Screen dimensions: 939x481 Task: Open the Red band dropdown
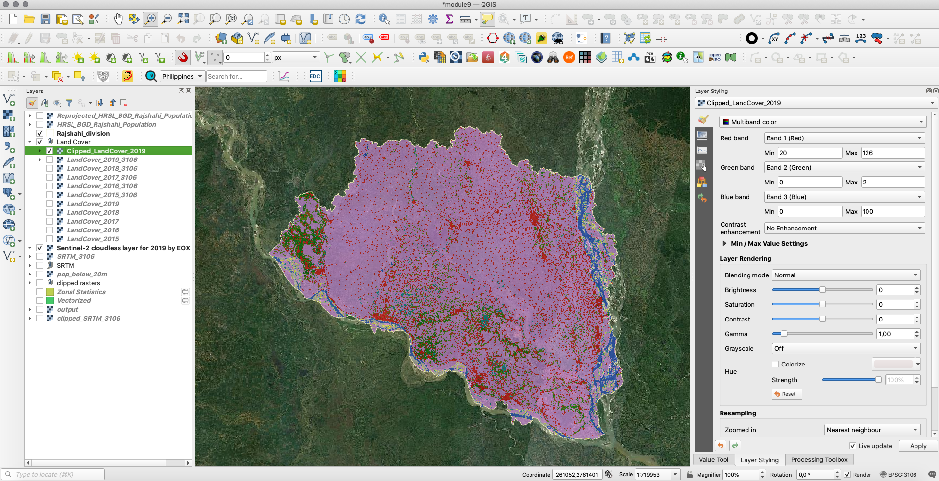click(844, 138)
